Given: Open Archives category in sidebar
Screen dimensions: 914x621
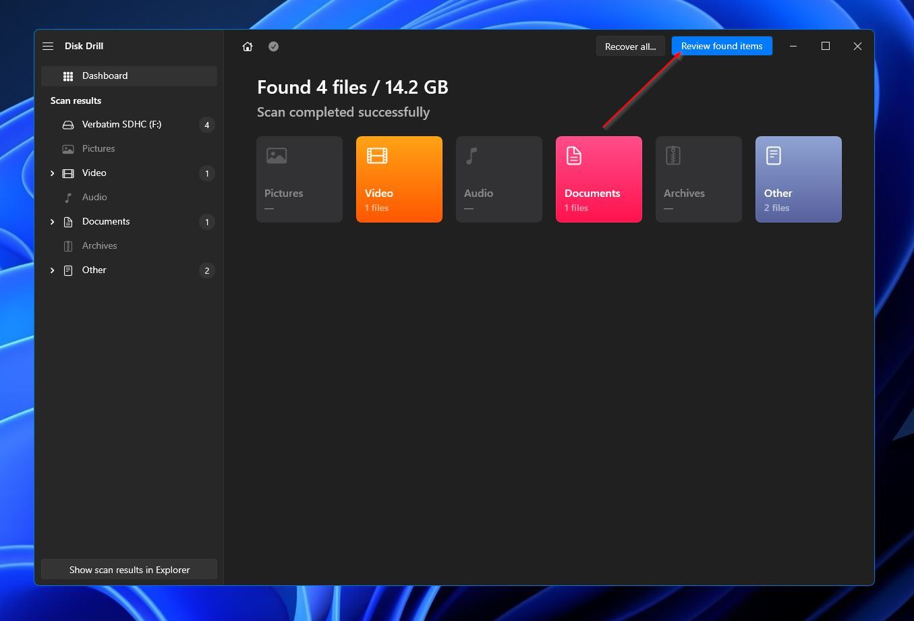Looking at the screenshot, I should tap(129, 246).
